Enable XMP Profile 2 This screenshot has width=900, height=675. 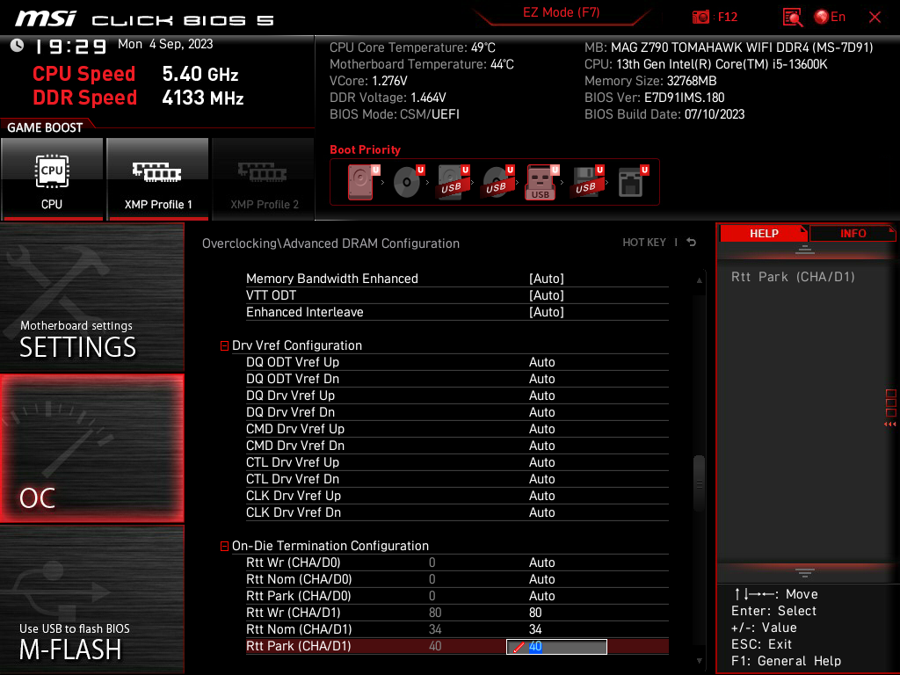[x=264, y=179]
